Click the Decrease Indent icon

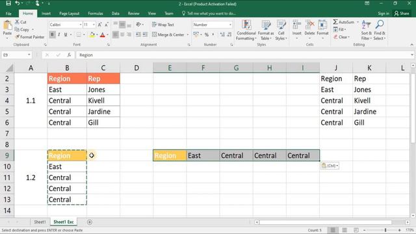(138, 34)
